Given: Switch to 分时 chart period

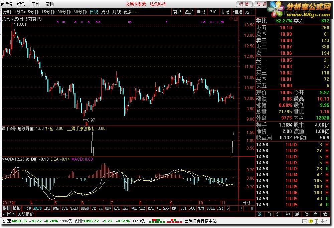Looking at the screenshot, I should [x=7, y=12].
